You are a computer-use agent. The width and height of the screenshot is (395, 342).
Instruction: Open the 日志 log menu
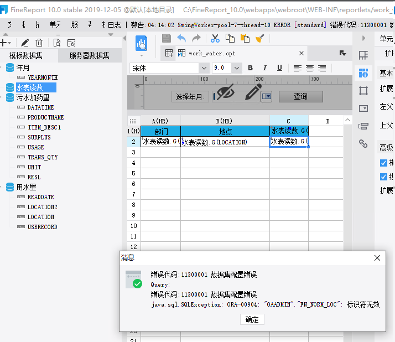pos(114,25)
